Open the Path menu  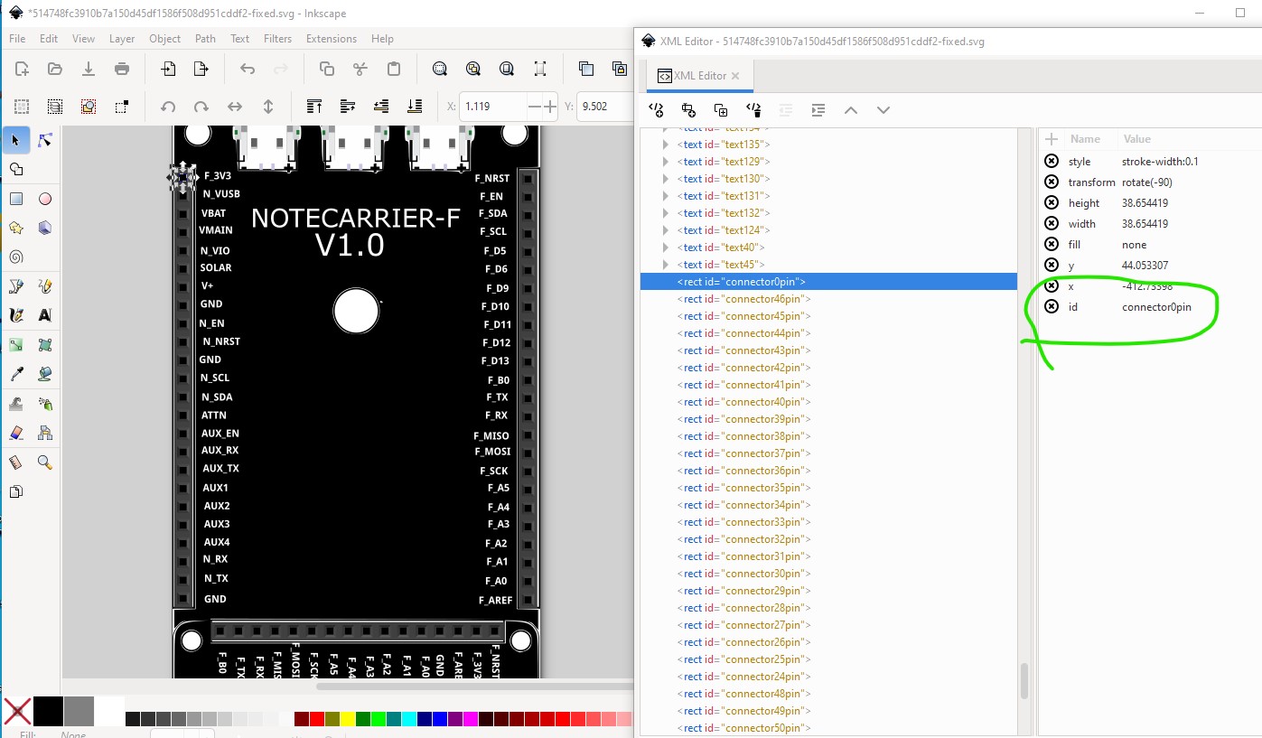pos(205,39)
